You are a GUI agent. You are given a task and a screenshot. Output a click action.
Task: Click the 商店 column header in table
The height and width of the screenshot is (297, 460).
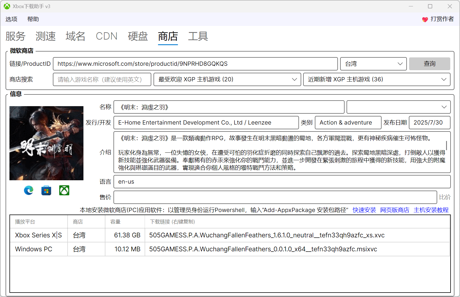pyautogui.click(x=86, y=222)
